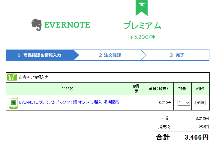This screenshot has width=216, height=148.
Task: Open the quantity dropdown showing 1
Action: (x=184, y=103)
